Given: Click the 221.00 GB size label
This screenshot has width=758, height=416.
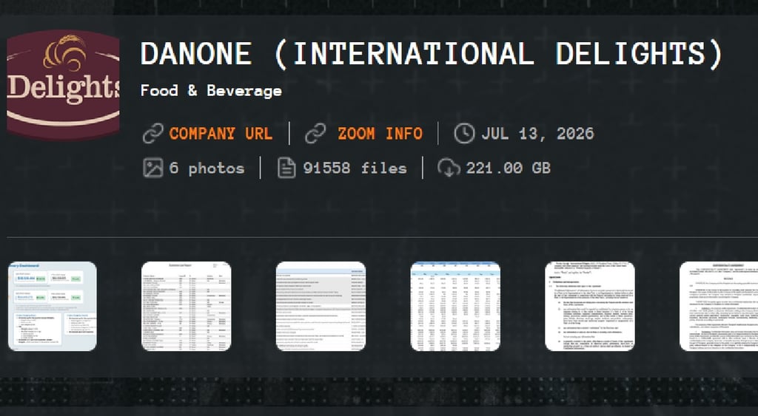Looking at the screenshot, I should (x=508, y=168).
